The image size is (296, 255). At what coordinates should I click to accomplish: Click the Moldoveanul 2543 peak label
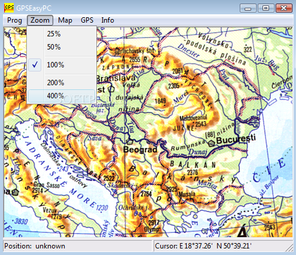194,121
